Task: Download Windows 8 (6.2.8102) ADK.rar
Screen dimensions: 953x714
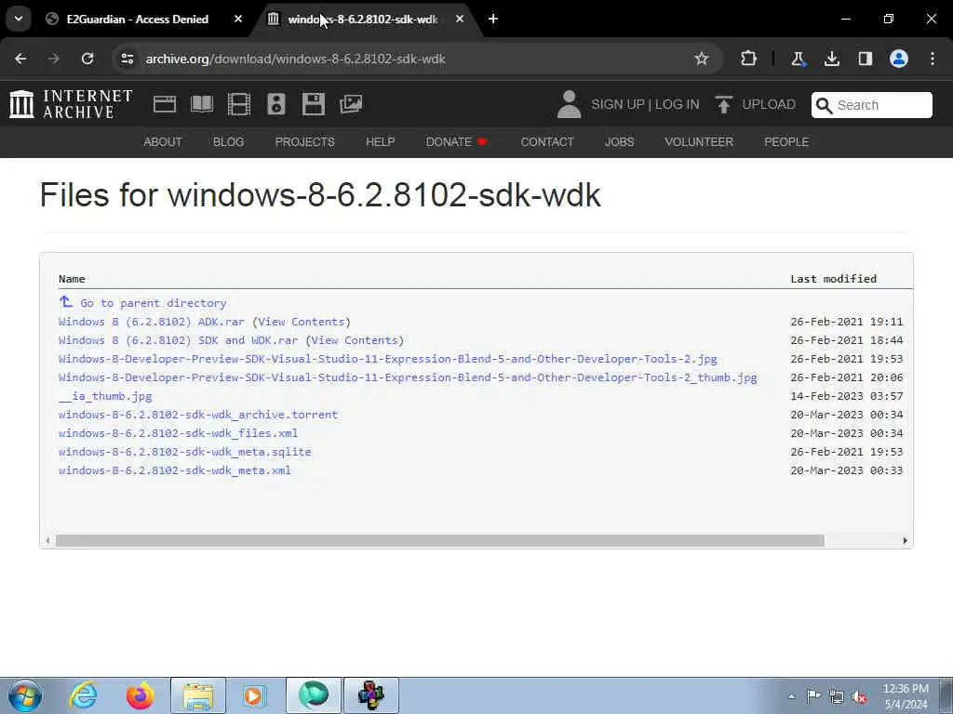Action: point(152,322)
